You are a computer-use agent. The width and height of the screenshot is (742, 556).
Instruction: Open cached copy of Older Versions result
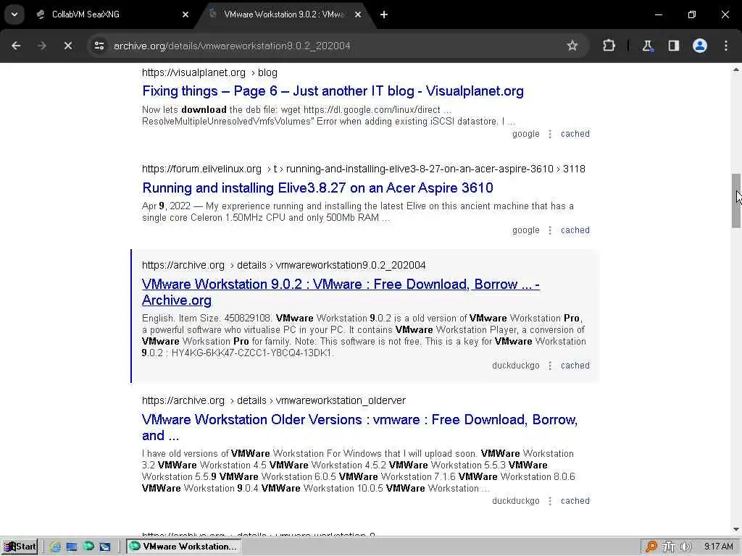point(575,501)
